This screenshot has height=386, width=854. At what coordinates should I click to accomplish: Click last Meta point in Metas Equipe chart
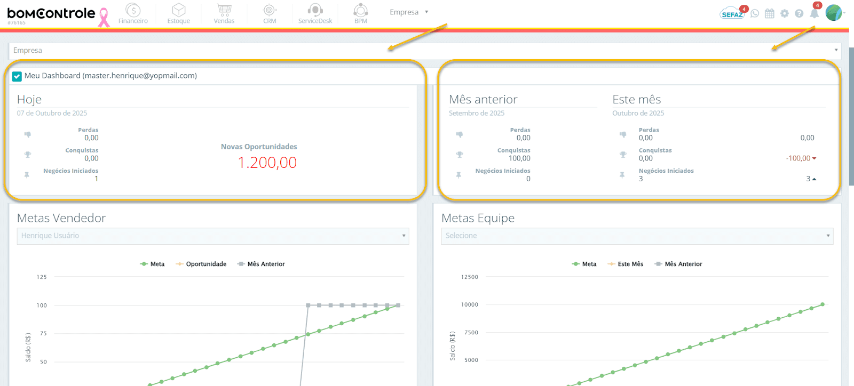tap(823, 304)
